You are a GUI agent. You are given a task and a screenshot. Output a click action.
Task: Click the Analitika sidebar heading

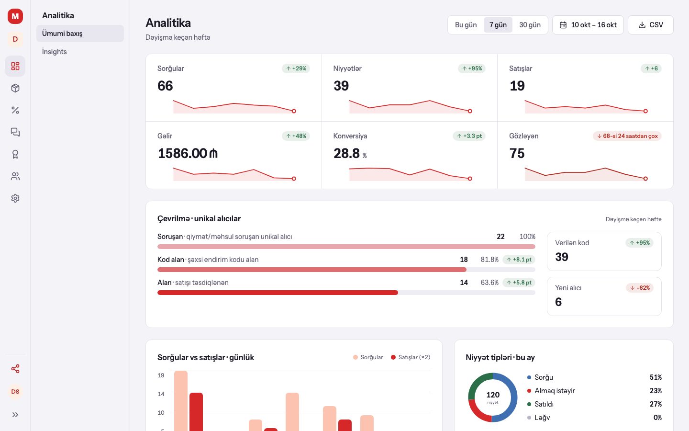coord(58,15)
